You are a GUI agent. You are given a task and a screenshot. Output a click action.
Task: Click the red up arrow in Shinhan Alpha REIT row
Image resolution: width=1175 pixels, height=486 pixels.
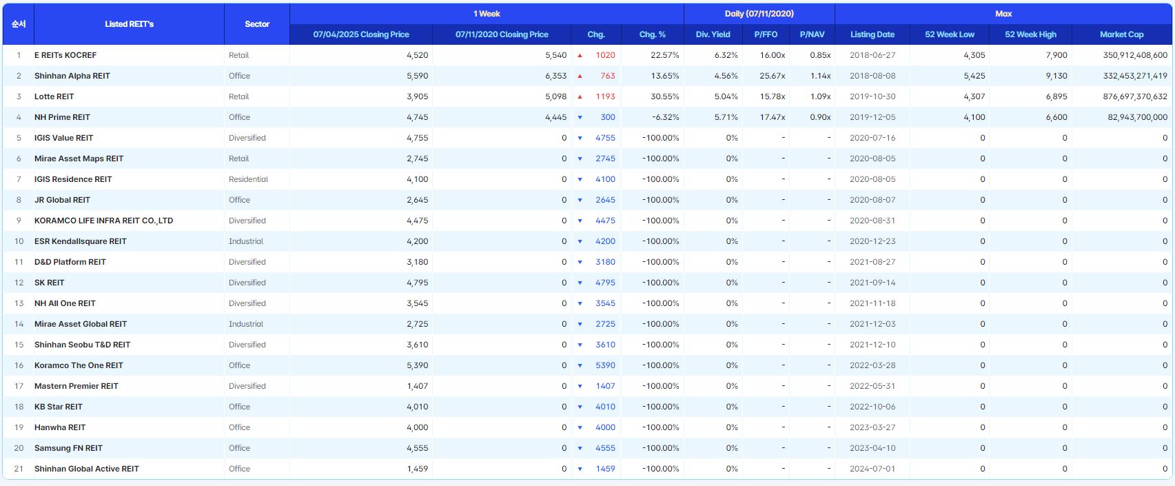pyautogui.click(x=580, y=76)
